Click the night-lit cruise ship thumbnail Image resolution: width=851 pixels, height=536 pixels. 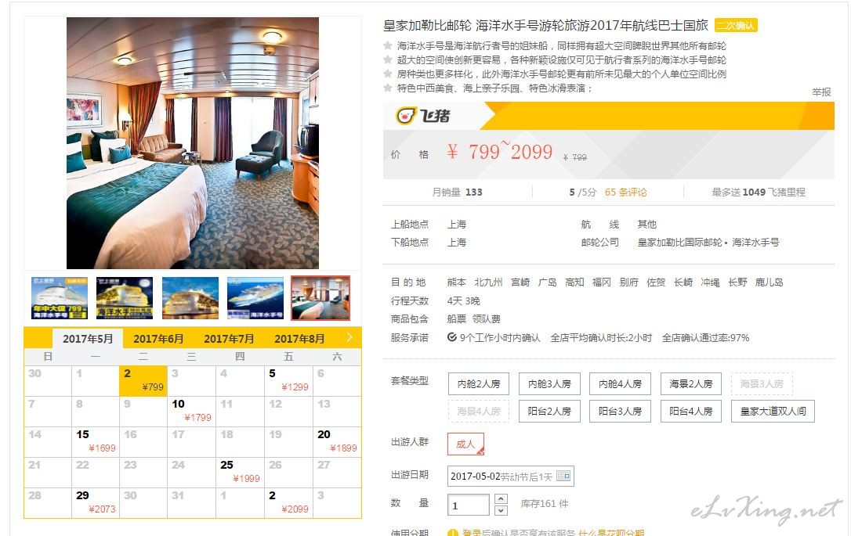click(125, 298)
